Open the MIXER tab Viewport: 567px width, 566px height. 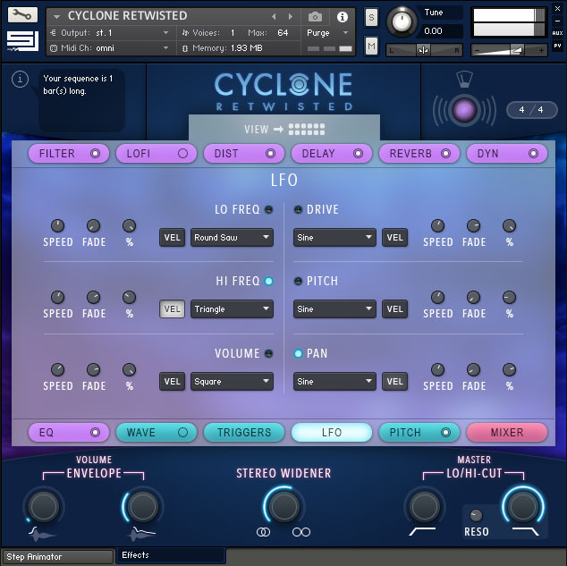[507, 433]
